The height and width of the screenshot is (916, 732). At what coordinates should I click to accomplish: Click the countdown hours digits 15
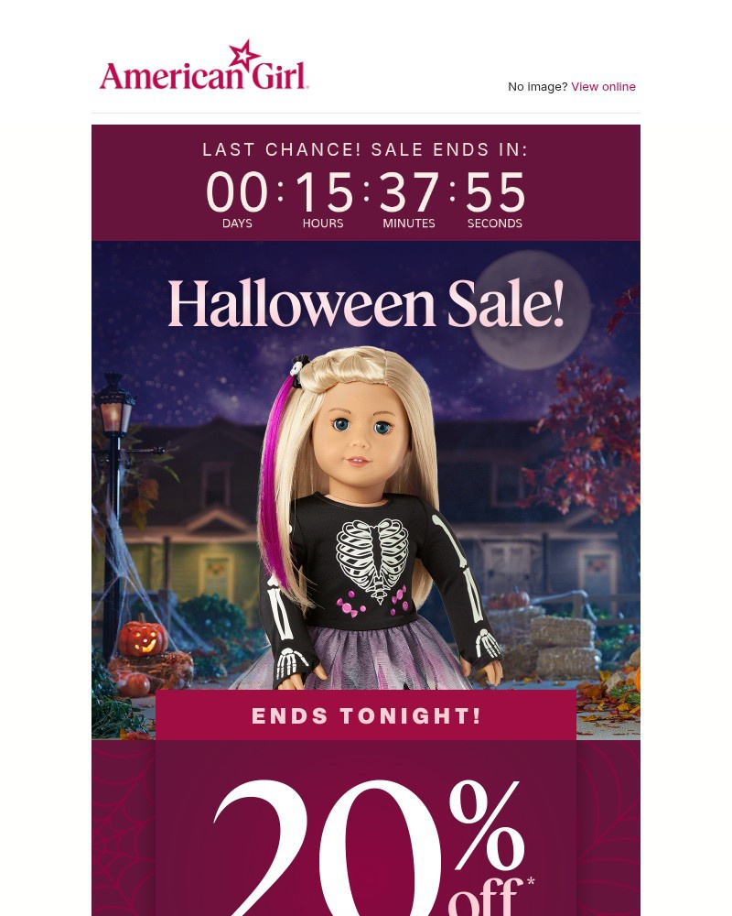(x=324, y=192)
